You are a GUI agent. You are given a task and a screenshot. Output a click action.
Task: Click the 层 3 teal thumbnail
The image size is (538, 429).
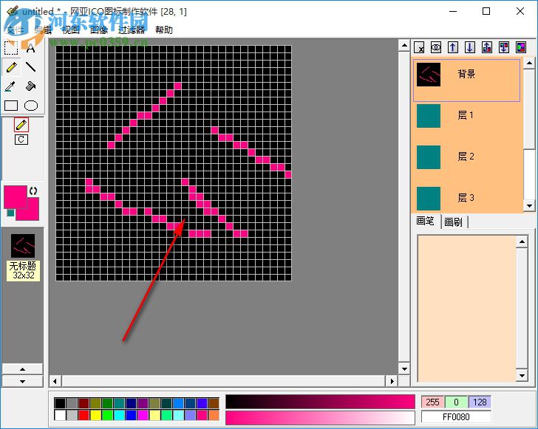tap(429, 198)
